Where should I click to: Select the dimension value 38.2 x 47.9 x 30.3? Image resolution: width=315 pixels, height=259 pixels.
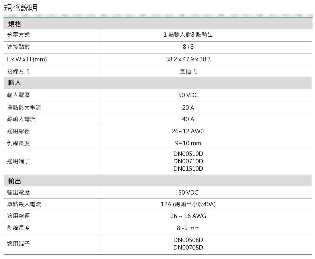coord(189,59)
